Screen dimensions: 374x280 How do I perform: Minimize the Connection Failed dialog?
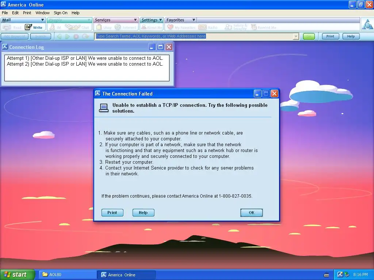[257, 94]
